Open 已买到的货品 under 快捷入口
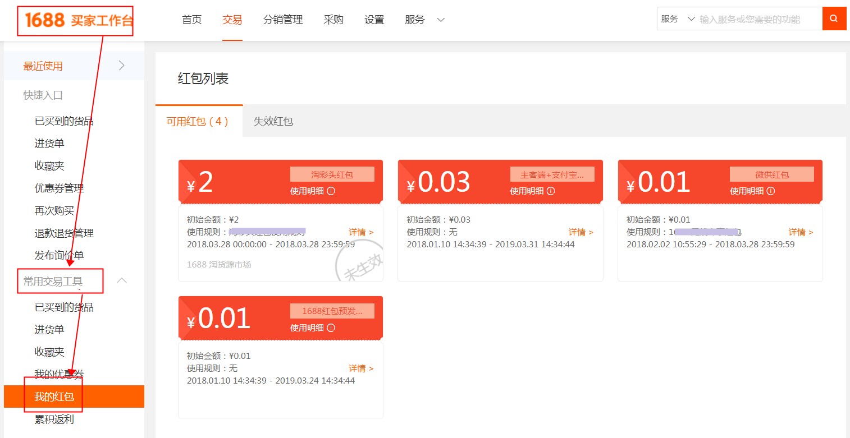The width and height of the screenshot is (850, 438). (x=64, y=121)
